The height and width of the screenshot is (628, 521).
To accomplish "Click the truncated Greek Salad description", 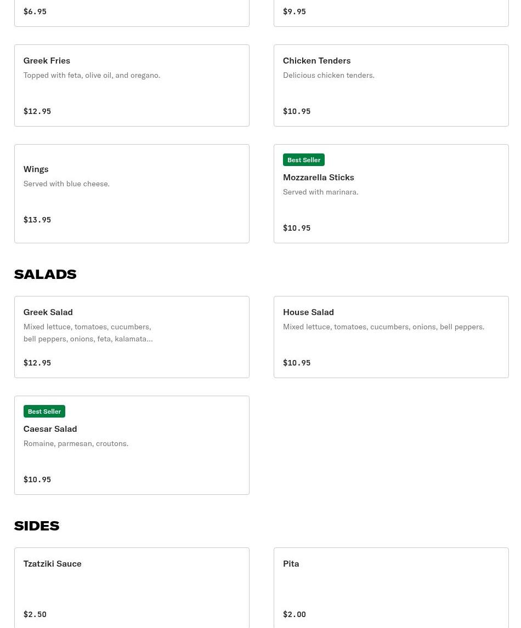I will point(88,333).
